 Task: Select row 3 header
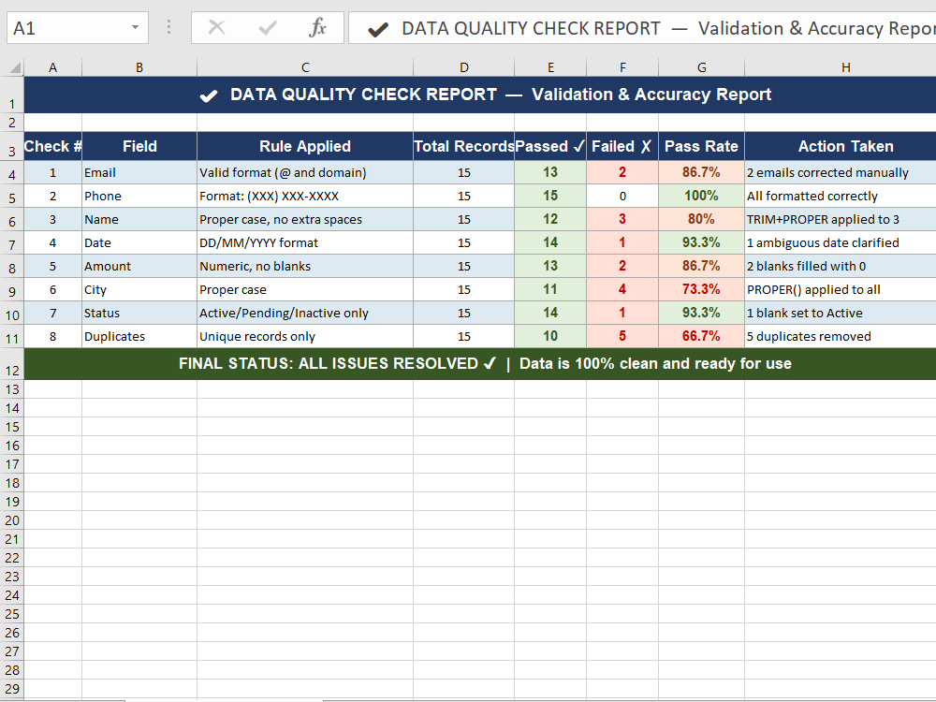click(x=12, y=146)
